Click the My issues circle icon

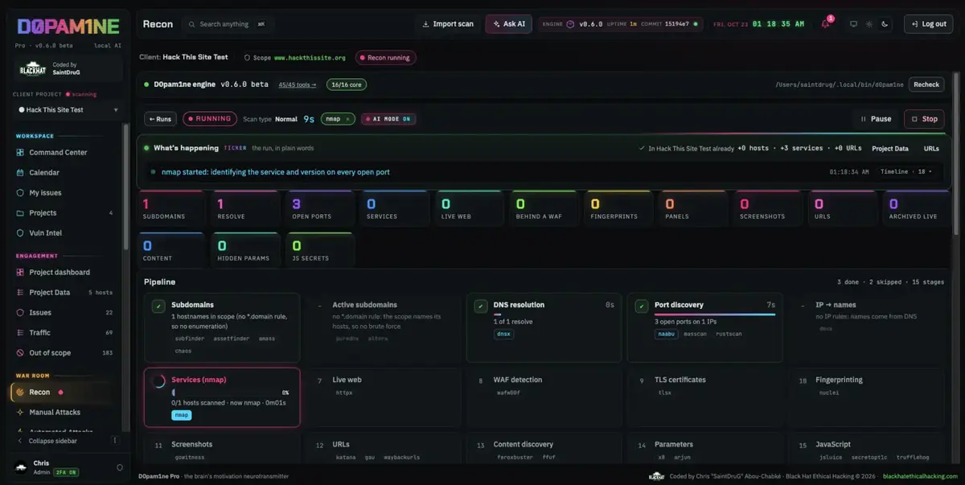point(21,192)
